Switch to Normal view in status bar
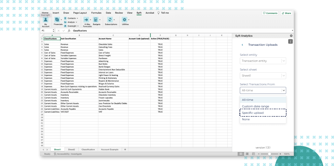Screen dimensions: 334x166 (241, 154)
